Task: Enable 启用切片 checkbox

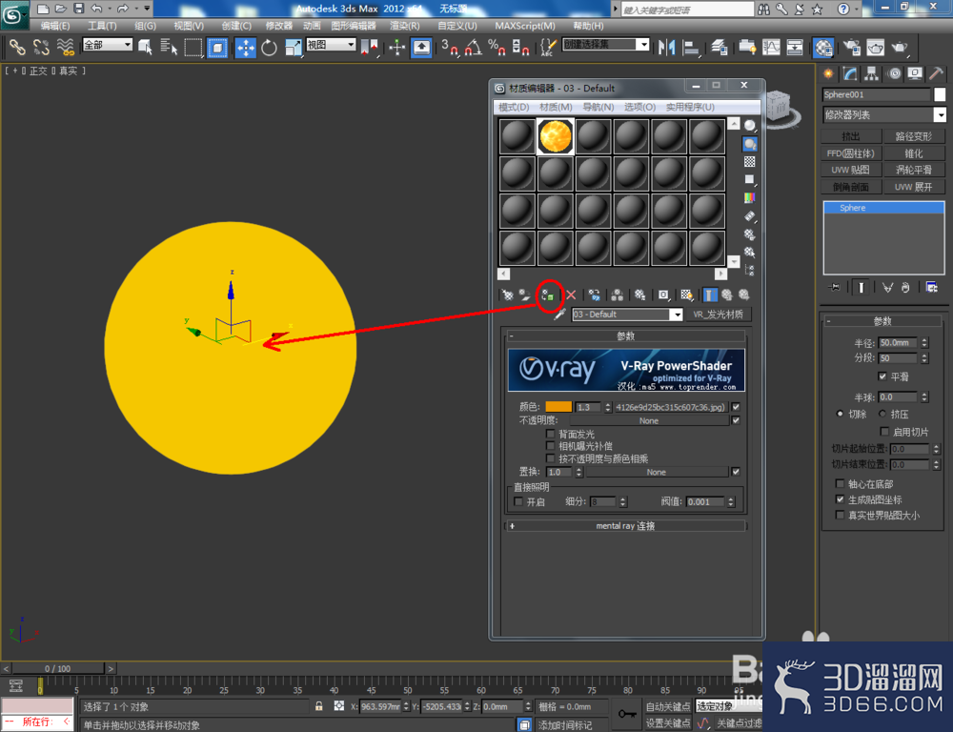Action: (x=885, y=432)
